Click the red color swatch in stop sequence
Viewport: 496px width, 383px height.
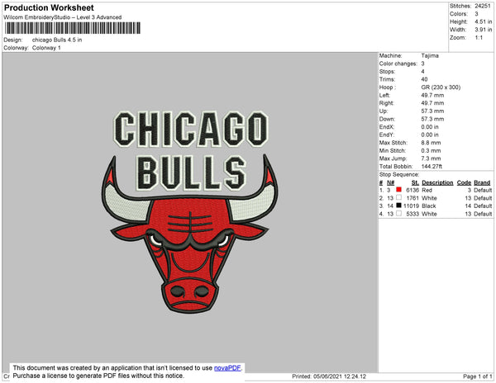tap(398, 190)
